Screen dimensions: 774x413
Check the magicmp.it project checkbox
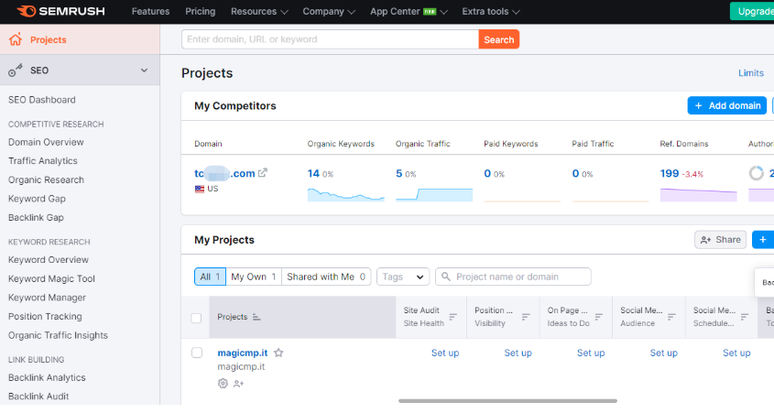click(x=196, y=353)
